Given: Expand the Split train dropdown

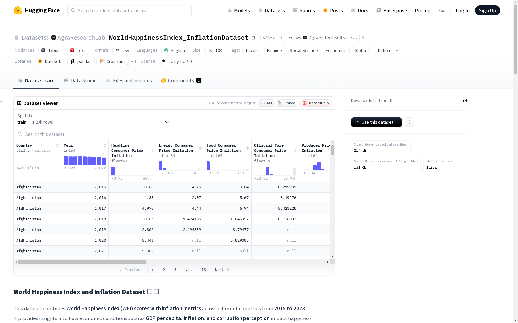Looking at the screenshot, I should [x=94, y=119].
